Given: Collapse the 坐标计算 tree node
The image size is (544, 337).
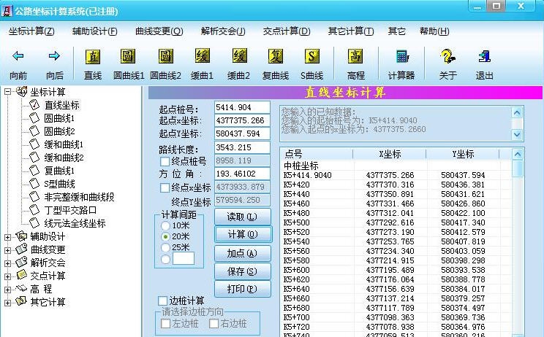Looking at the screenshot, I should 8,92.
